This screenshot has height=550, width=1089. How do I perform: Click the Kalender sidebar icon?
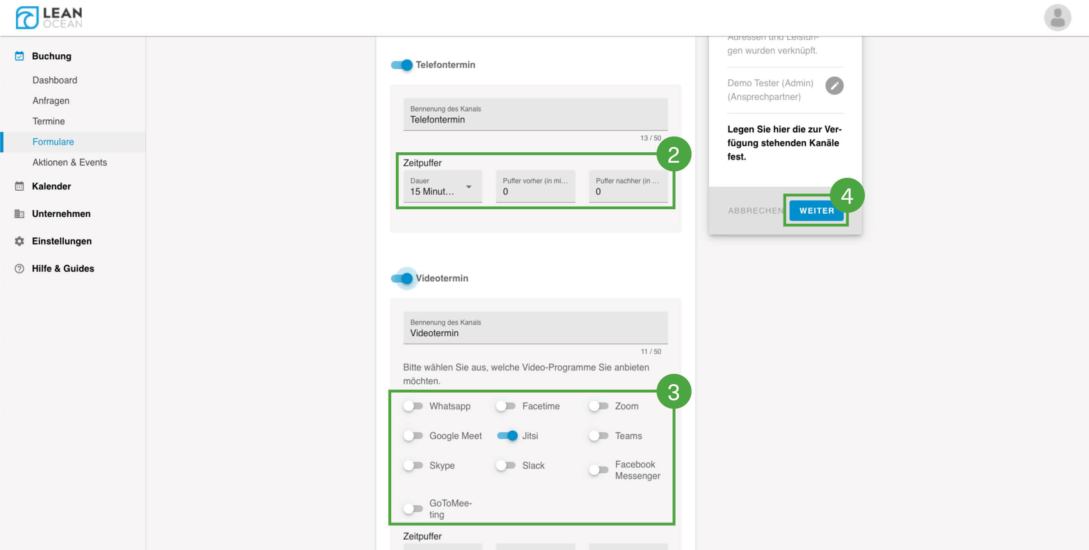(x=19, y=186)
